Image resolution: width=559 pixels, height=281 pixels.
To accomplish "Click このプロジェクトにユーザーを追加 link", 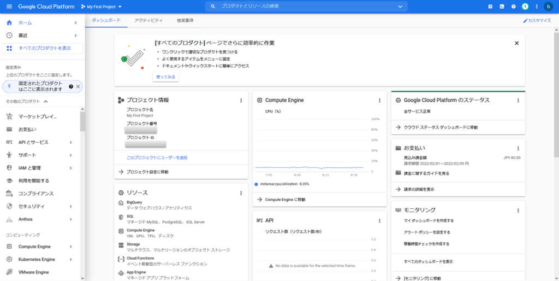I will pos(157,157).
